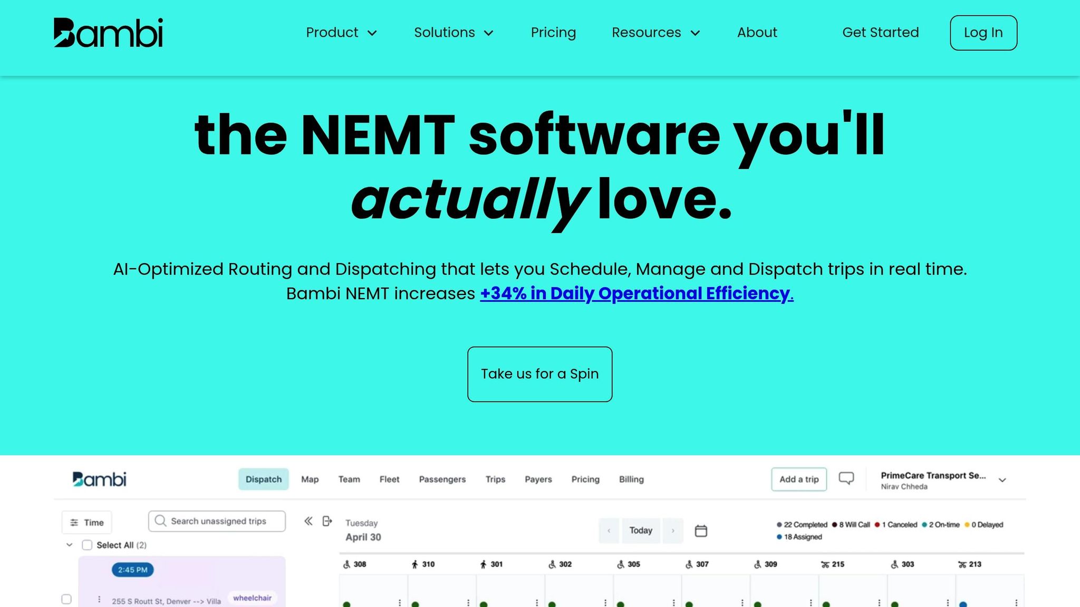Switch to the Team tab

[x=349, y=479]
